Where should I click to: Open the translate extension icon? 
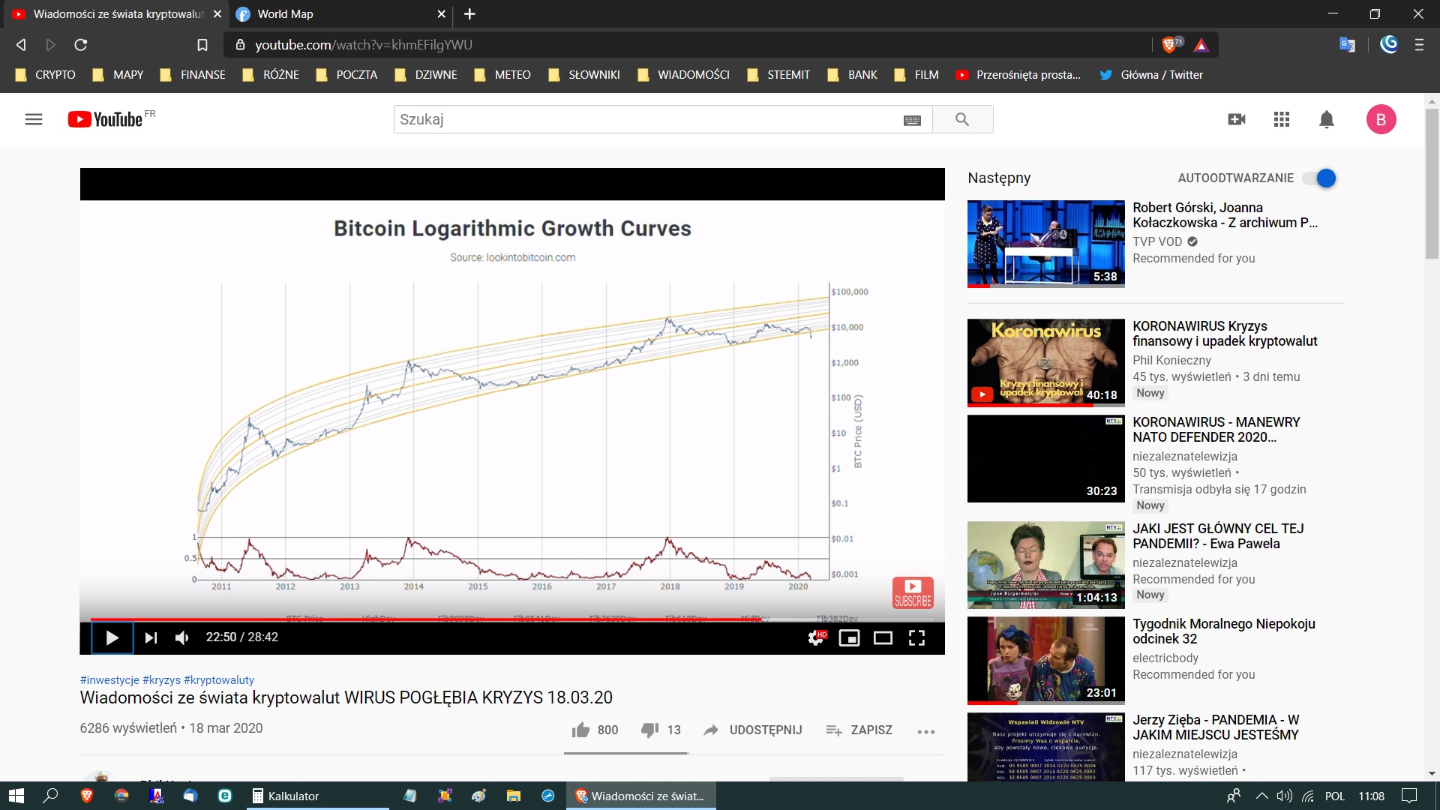[x=1347, y=45]
